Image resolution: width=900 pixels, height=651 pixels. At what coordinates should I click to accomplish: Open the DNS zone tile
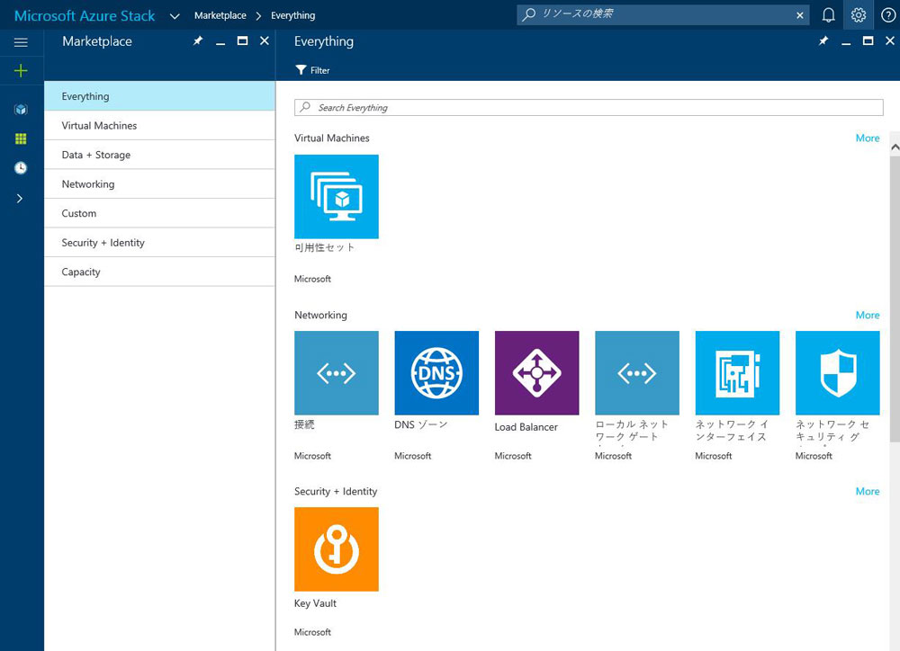pos(436,373)
